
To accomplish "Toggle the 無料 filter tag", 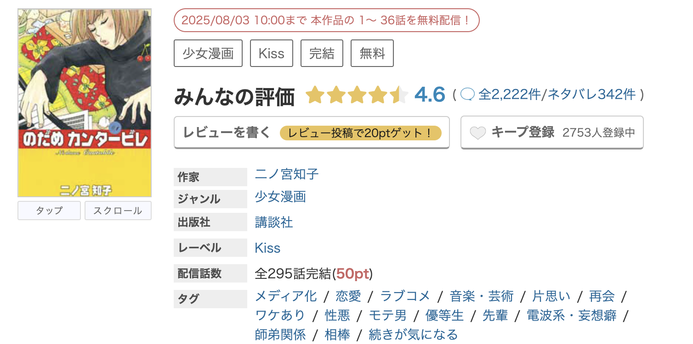I will pos(372,53).
